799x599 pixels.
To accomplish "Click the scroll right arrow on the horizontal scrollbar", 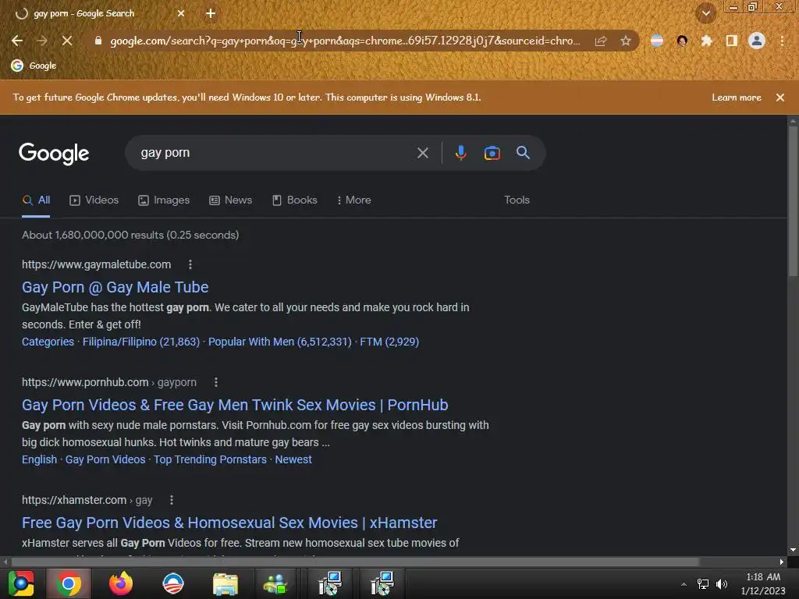I will 782,562.
